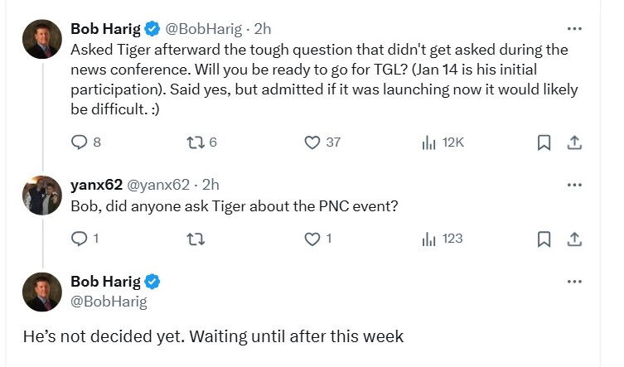The height and width of the screenshot is (367, 624).
Task: Click yanx62's profile avatar
Action: tap(41, 196)
